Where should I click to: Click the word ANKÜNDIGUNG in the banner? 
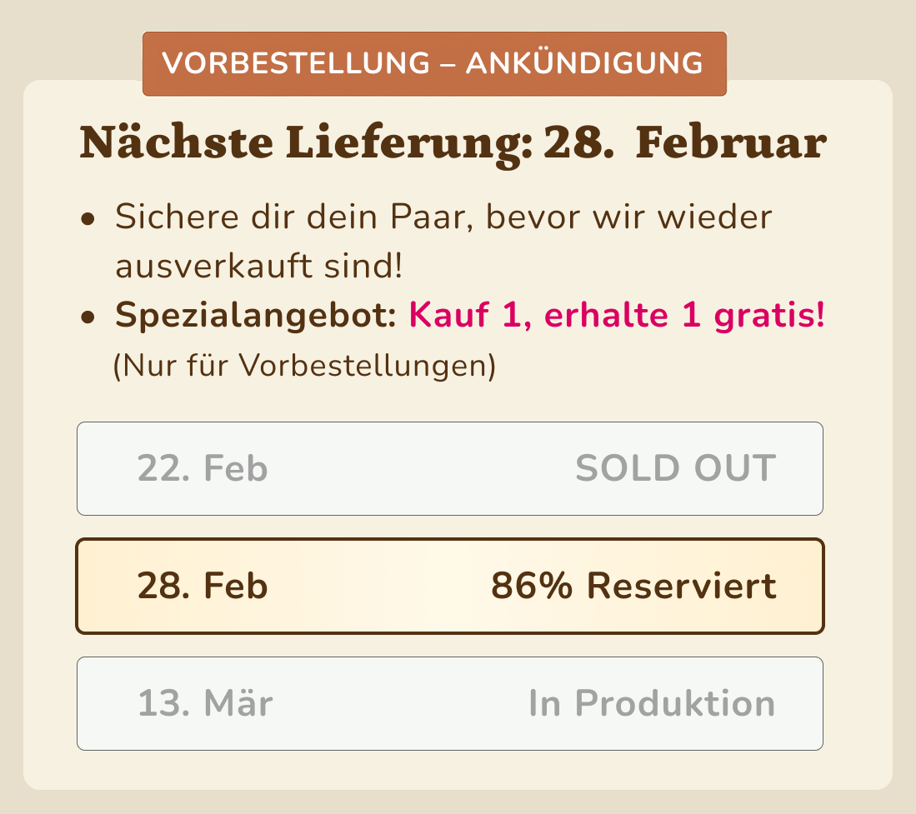tap(583, 63)
